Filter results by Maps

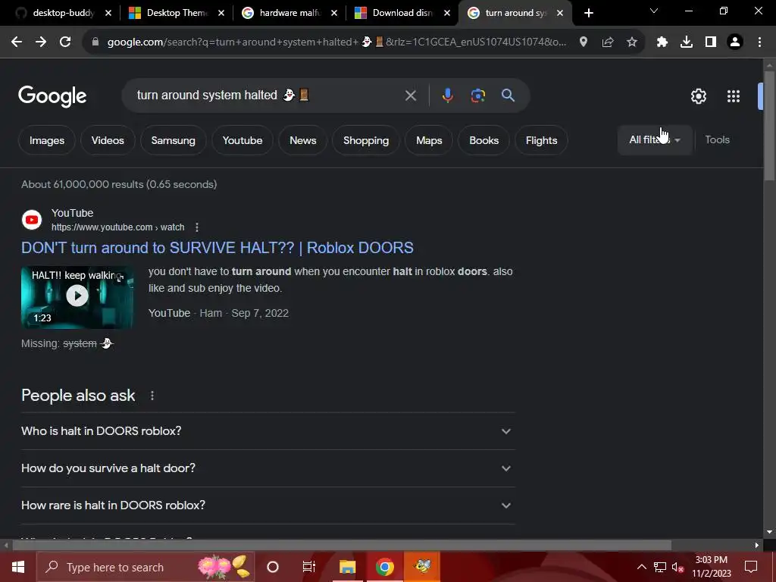[x=429, y=140]
